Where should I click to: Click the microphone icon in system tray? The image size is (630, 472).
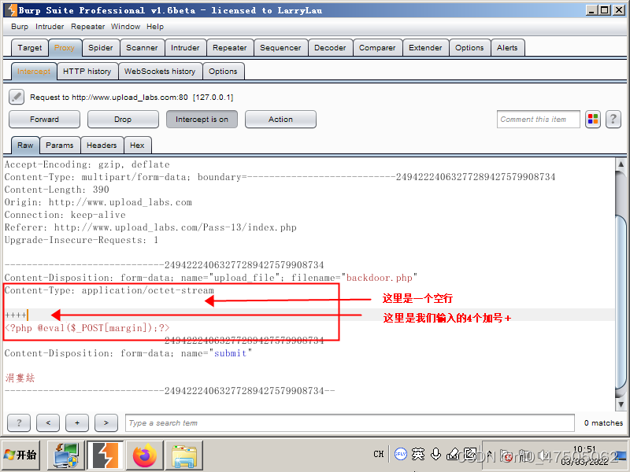435,454
